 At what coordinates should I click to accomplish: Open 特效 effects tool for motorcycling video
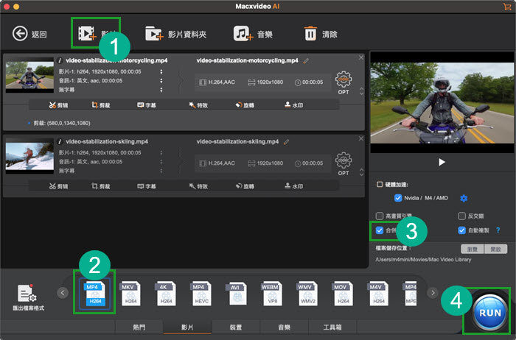pyautogui.click(x=198, y=105)
